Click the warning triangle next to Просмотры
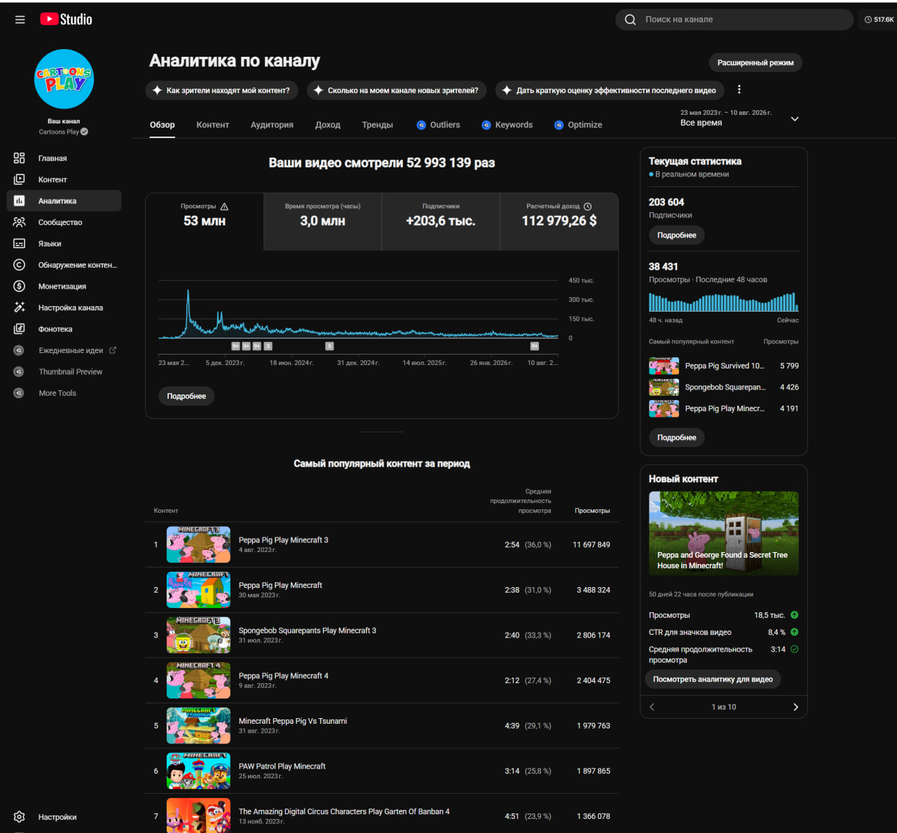 [x=224, y=207]
